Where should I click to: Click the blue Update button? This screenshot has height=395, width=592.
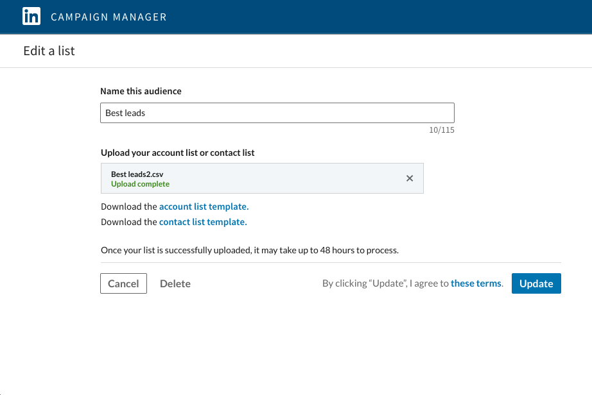[536, 283]
